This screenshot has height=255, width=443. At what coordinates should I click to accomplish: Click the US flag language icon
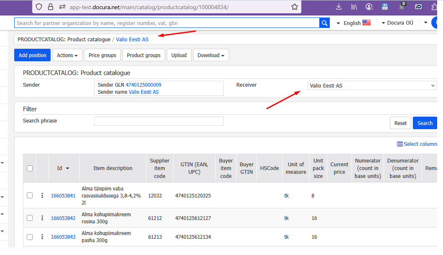[x=367, y=22]
